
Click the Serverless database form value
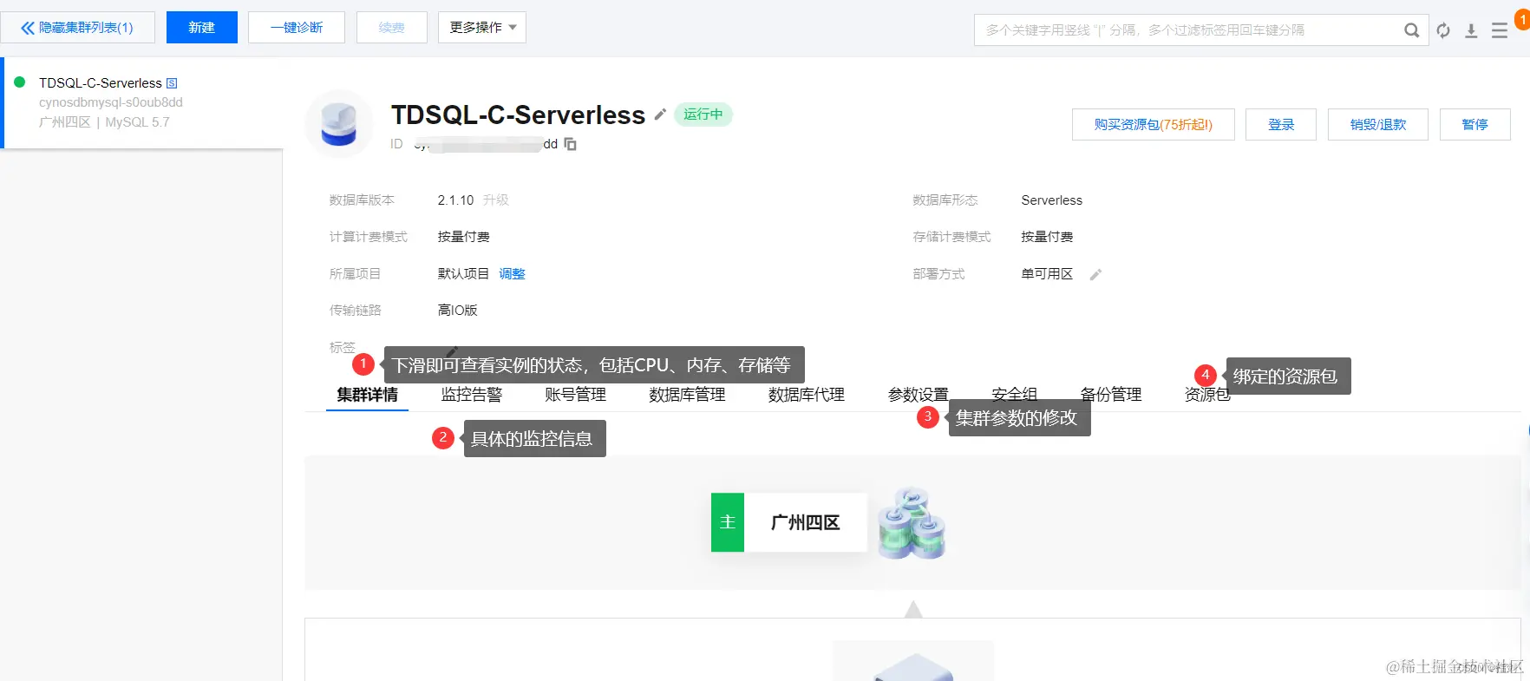pyautogui.click(x=1052, y=200)
